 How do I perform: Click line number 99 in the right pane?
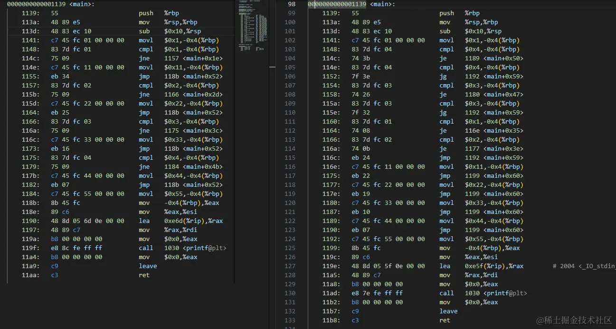[x=292, y=13]
